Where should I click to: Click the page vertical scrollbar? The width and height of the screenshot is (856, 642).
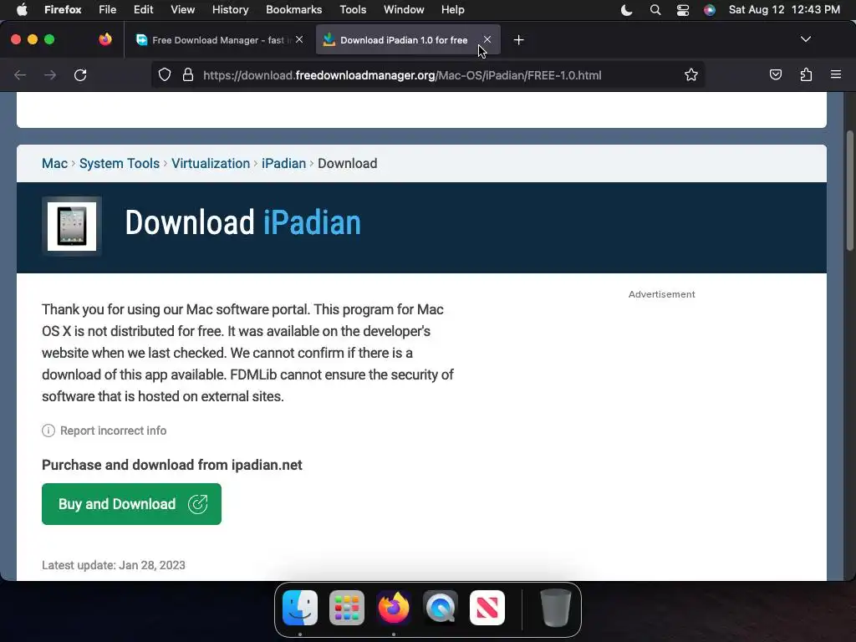click(x=850, y=191)
